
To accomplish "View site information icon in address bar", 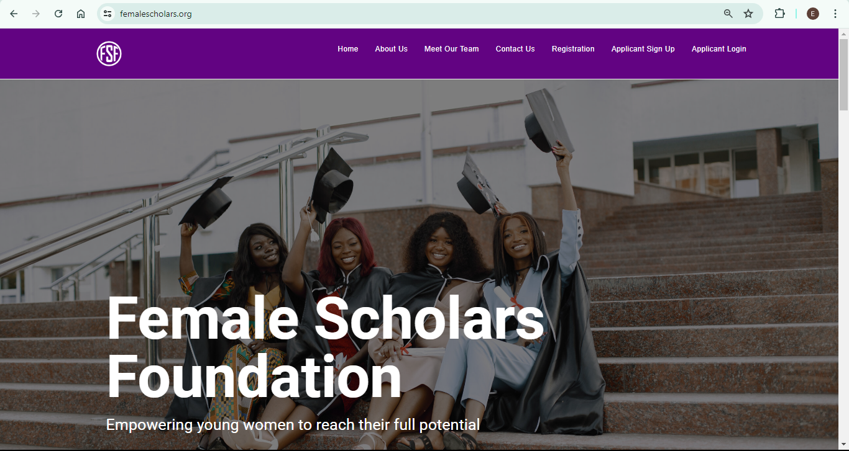I will coord(108,14).
